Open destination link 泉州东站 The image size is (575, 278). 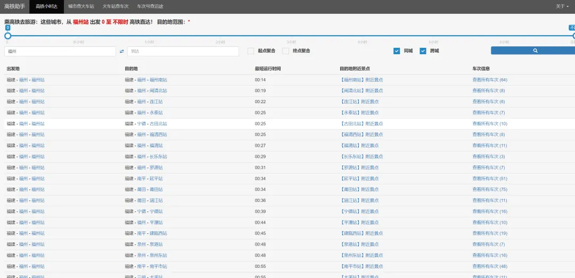pos(159,255)
